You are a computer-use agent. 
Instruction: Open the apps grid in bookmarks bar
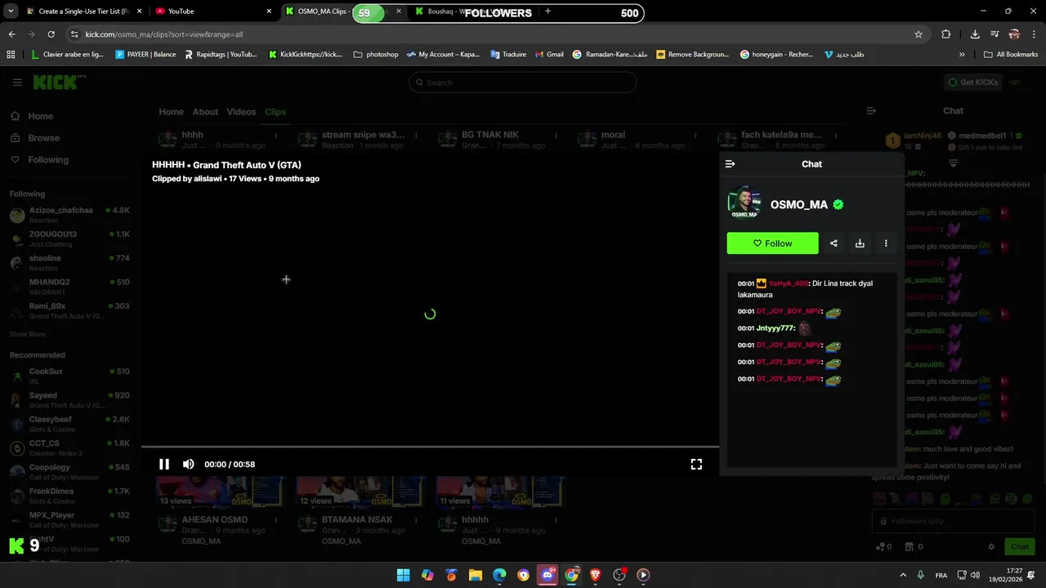11,55
